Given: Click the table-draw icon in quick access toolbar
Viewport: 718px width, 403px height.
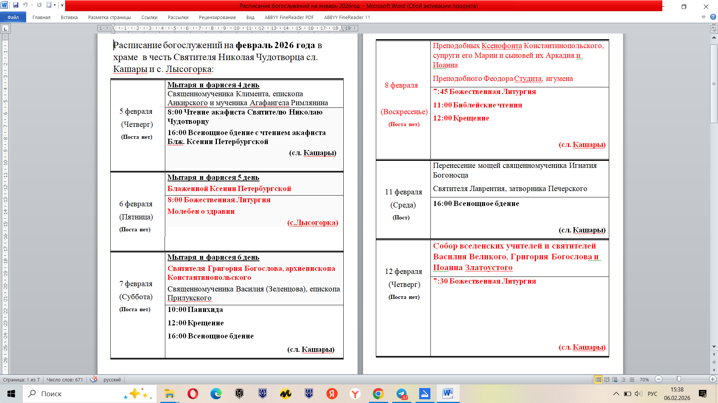Looking at the screenshot, I should (49, 5).
